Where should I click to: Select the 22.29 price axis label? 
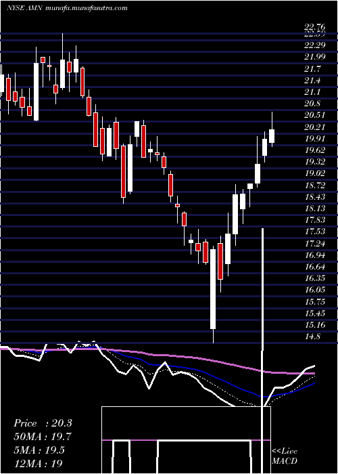315,45
